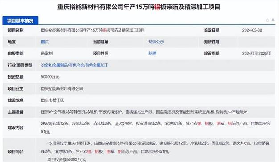Click the 当前进展 label
The width and height of the screenshot is (279, 162).
coord(101,42)
